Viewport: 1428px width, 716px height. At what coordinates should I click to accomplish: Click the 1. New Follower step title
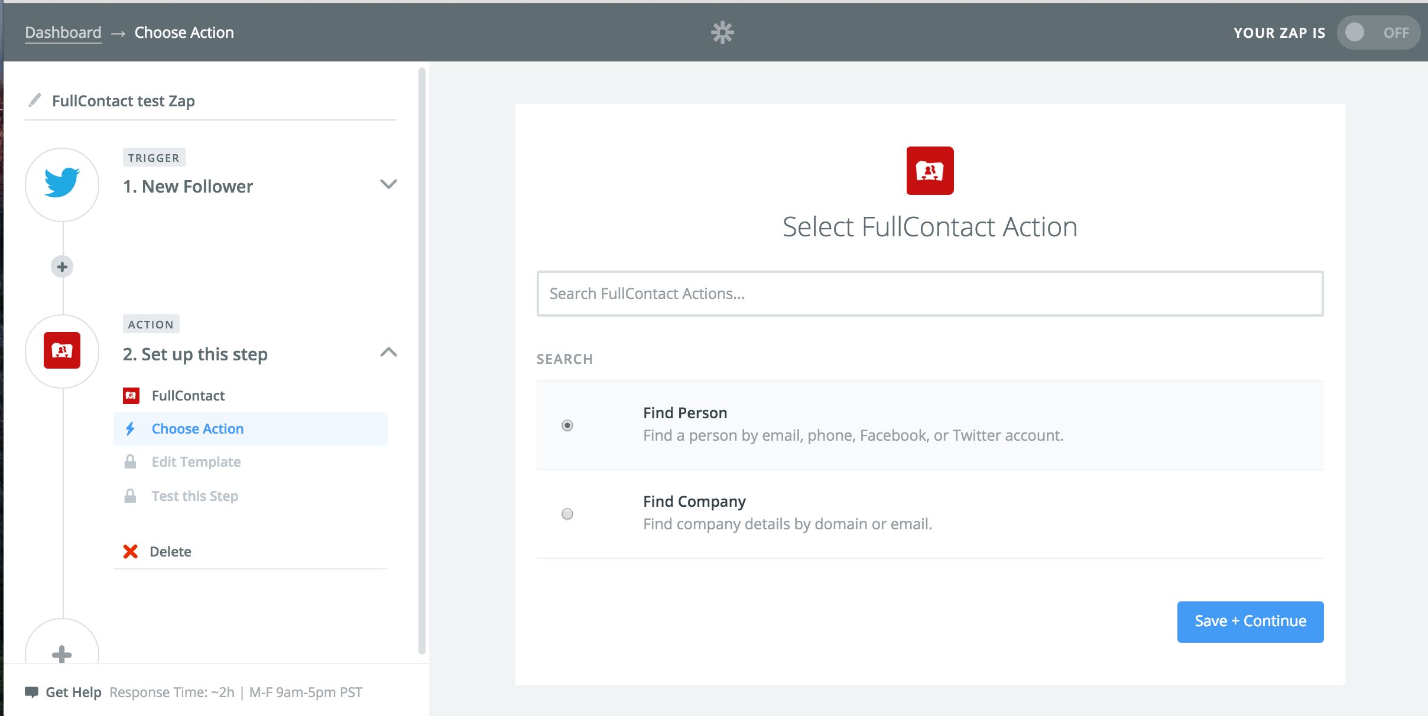tap(188, 187)
